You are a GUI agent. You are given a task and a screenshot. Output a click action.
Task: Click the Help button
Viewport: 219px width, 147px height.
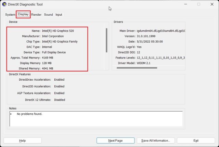pyautogui.click(x=23, y=141)
